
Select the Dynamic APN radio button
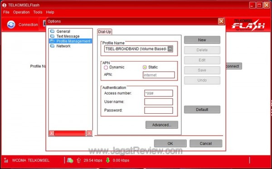coord(106,68)
